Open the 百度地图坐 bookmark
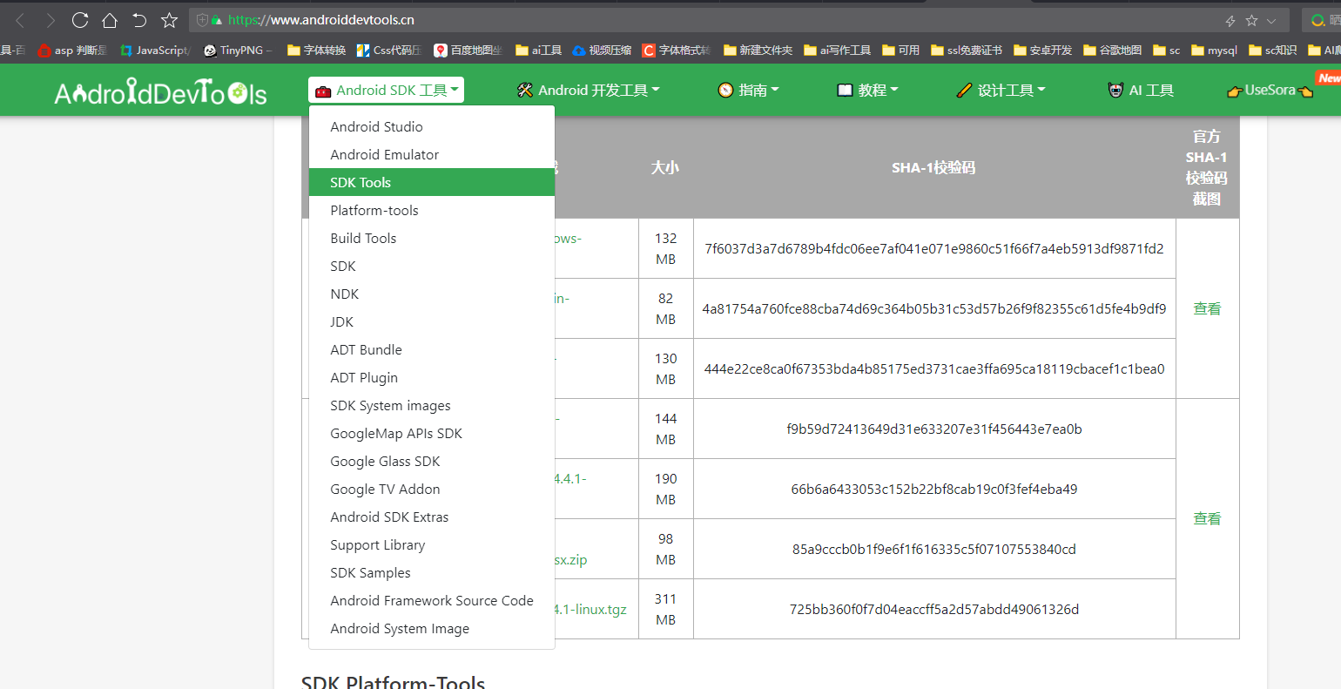 468,51
